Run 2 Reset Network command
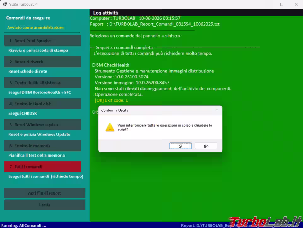Viewport: 303px width, 228px height. (43, 62)
